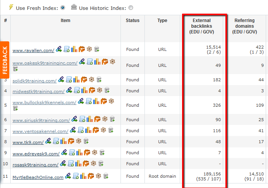Image resolution: width=268 pixels, height=188 pixels.
Task: Click add-to-bucket icon for rosask9training.com
Action: 101,163
